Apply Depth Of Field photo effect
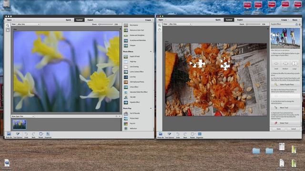 134,57
